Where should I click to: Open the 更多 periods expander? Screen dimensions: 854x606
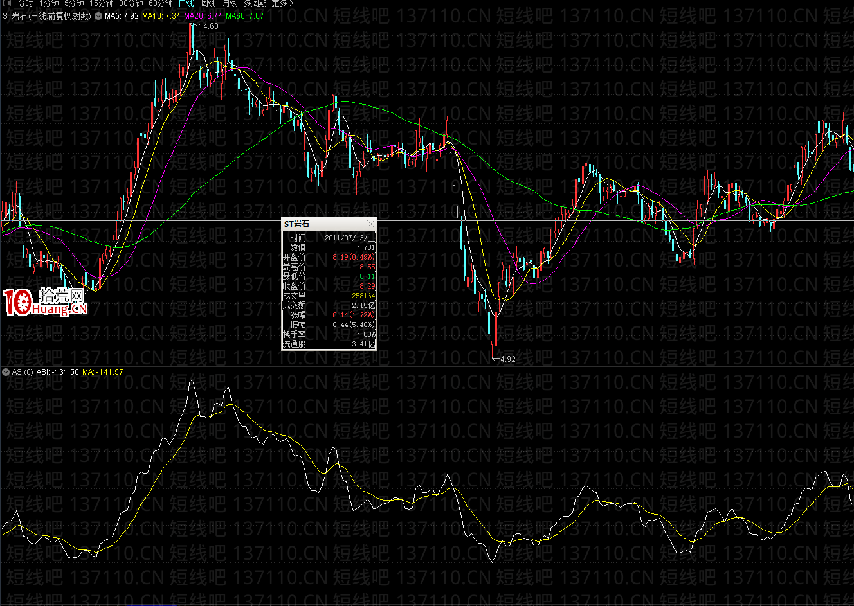(282, 4)
